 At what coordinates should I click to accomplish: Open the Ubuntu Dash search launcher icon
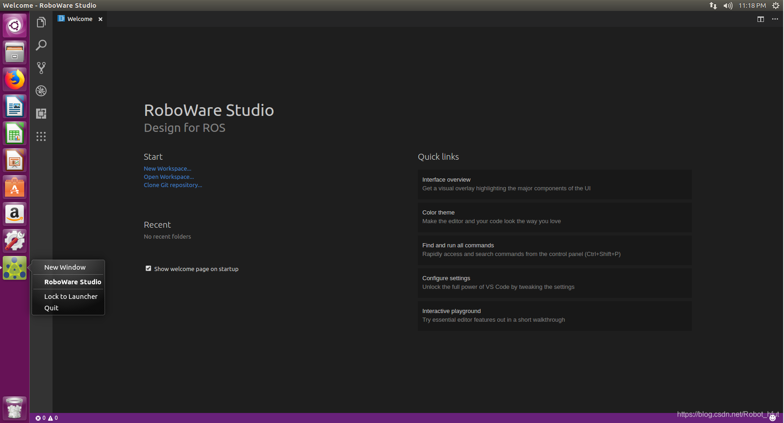pos(15,26)
